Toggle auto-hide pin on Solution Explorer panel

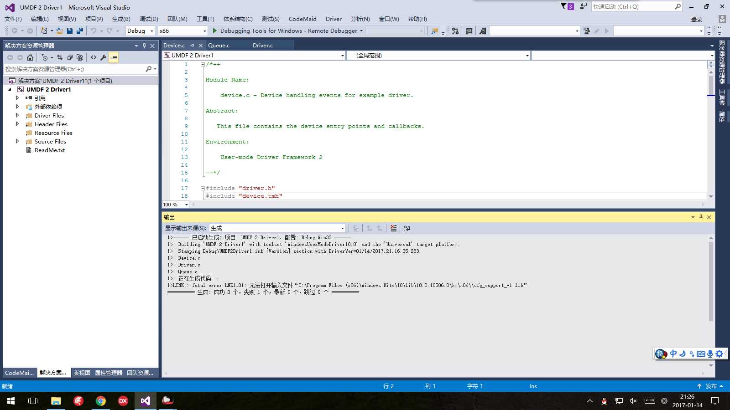tap(144, 46)
